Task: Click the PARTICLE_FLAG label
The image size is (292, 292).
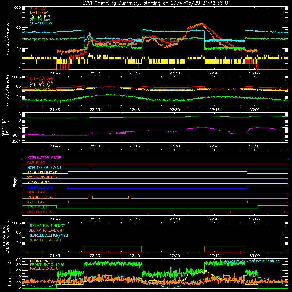Action: tap(41, 197)
